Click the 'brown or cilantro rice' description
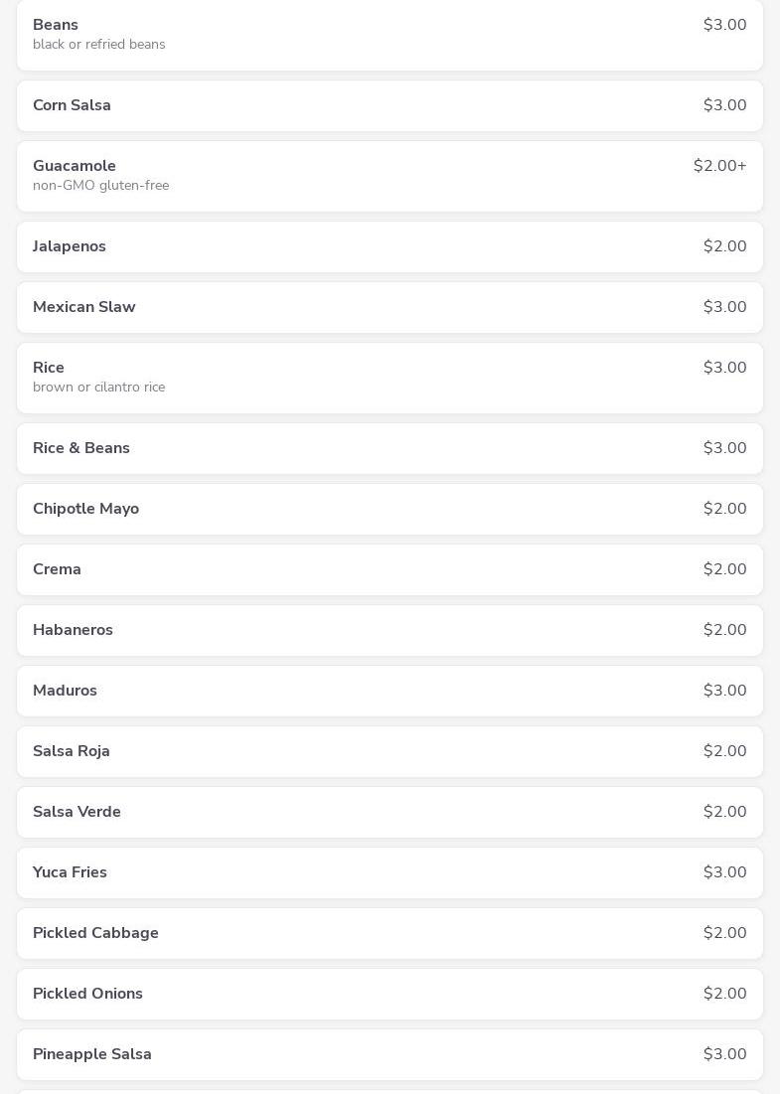The height and width of the screenshot is (1094, 780). click(x=98, y=388)
